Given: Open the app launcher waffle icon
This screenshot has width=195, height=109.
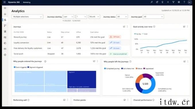Looking at the screenshot, I should pos(5,2).
